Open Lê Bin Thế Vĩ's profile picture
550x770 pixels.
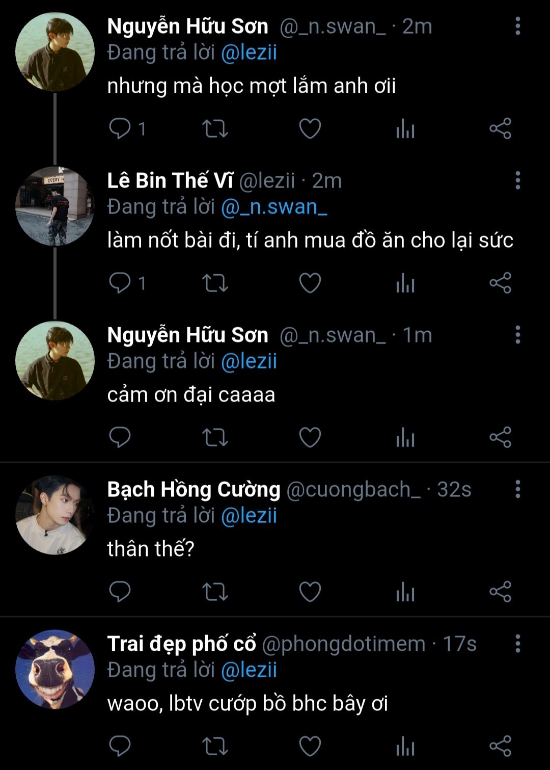(55, 206)
